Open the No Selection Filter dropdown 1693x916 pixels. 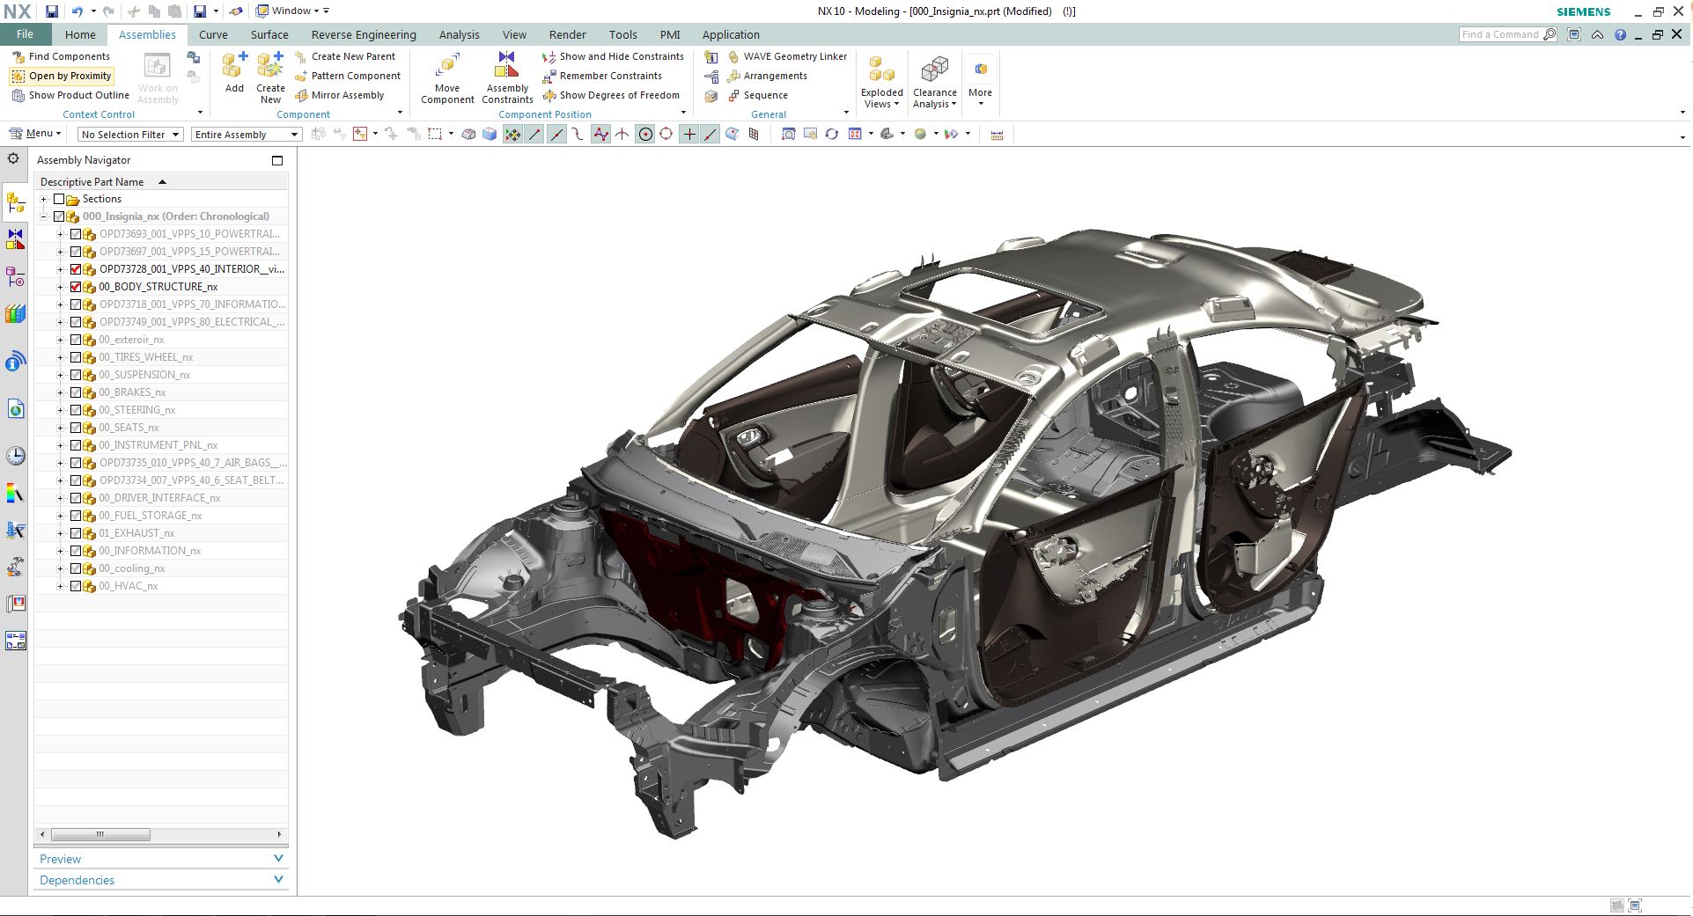pyautogui.click(x=130, y=135)
